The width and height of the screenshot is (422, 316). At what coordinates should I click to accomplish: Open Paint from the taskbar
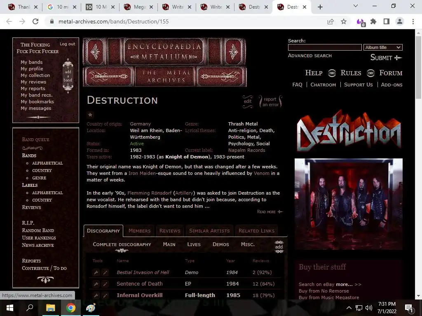click(91, 308)
